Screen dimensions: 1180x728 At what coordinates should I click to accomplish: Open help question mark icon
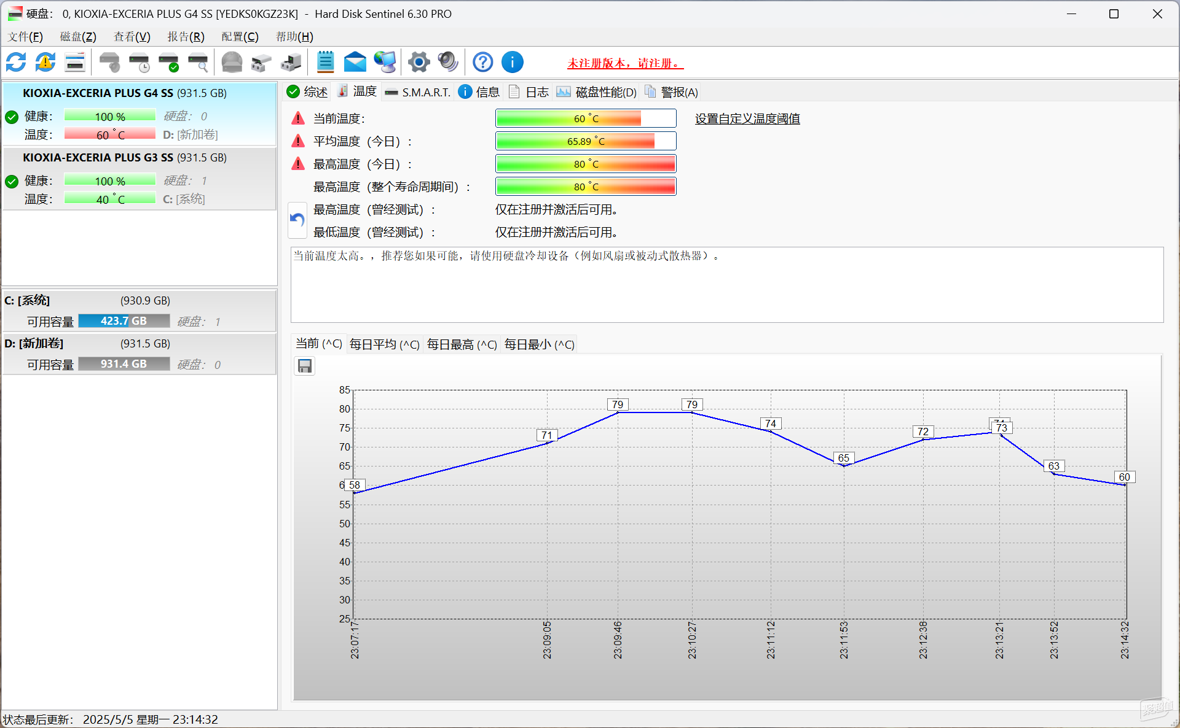[x=482, y=62]
